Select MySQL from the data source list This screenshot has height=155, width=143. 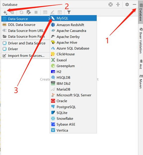73,18
